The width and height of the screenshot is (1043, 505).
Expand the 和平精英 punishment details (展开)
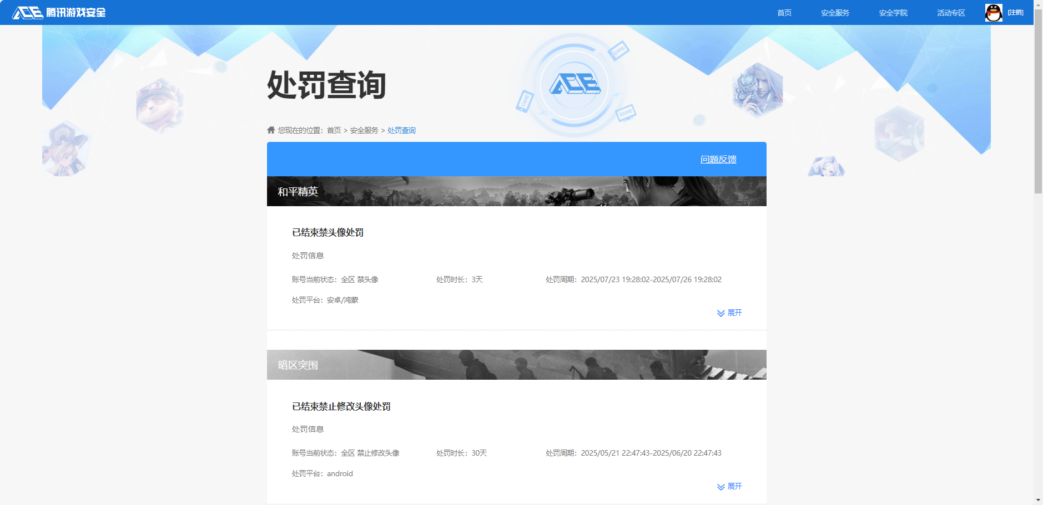[x=729, y=313]
